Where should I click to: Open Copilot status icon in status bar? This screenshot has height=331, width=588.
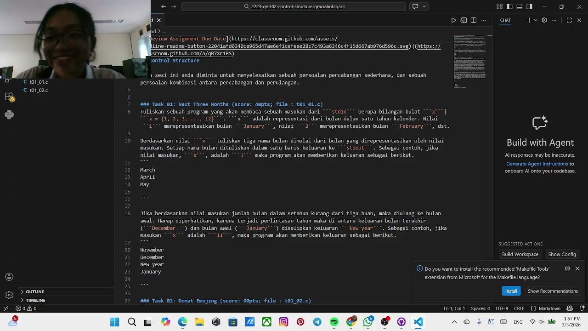pyautogui.click(x=570, y=308)
